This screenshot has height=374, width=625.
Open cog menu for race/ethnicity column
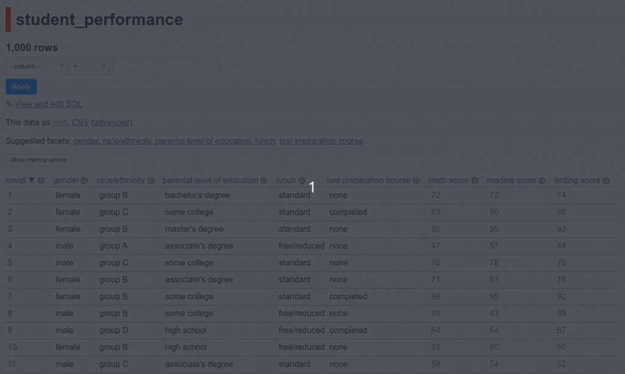pyautogui.click(x=151, y=181)
